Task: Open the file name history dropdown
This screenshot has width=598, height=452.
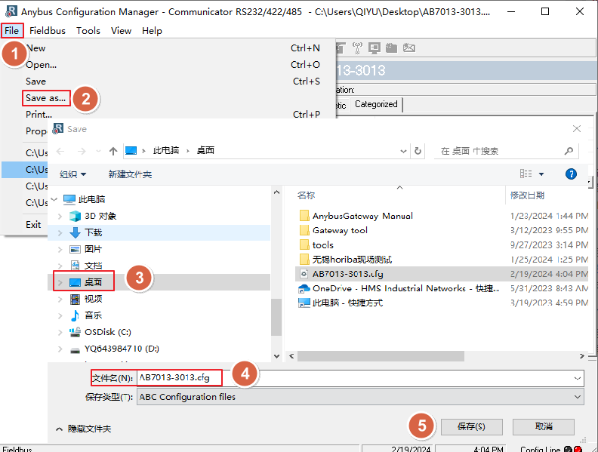Action: pos(578,378)
